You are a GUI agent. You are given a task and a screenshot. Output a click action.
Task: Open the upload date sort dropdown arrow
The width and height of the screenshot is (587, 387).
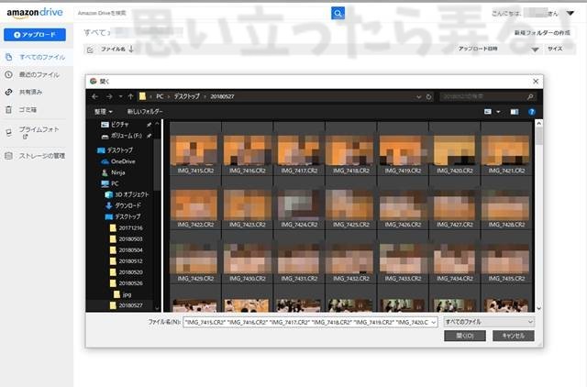tap(536, 50)
